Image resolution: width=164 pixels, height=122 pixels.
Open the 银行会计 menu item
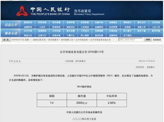pos(141,22)
